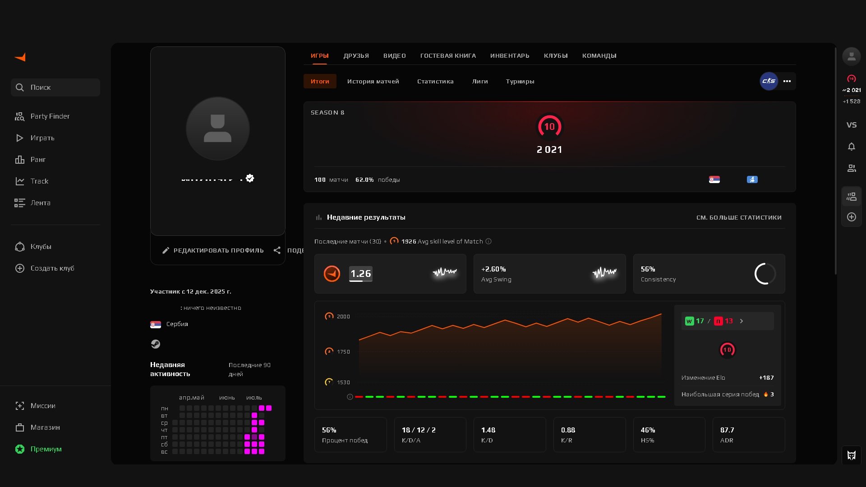This screenshot has height=487, width=866.
Task: Click the level 10 badge in Season 8
Action: [x=549, y=127]
